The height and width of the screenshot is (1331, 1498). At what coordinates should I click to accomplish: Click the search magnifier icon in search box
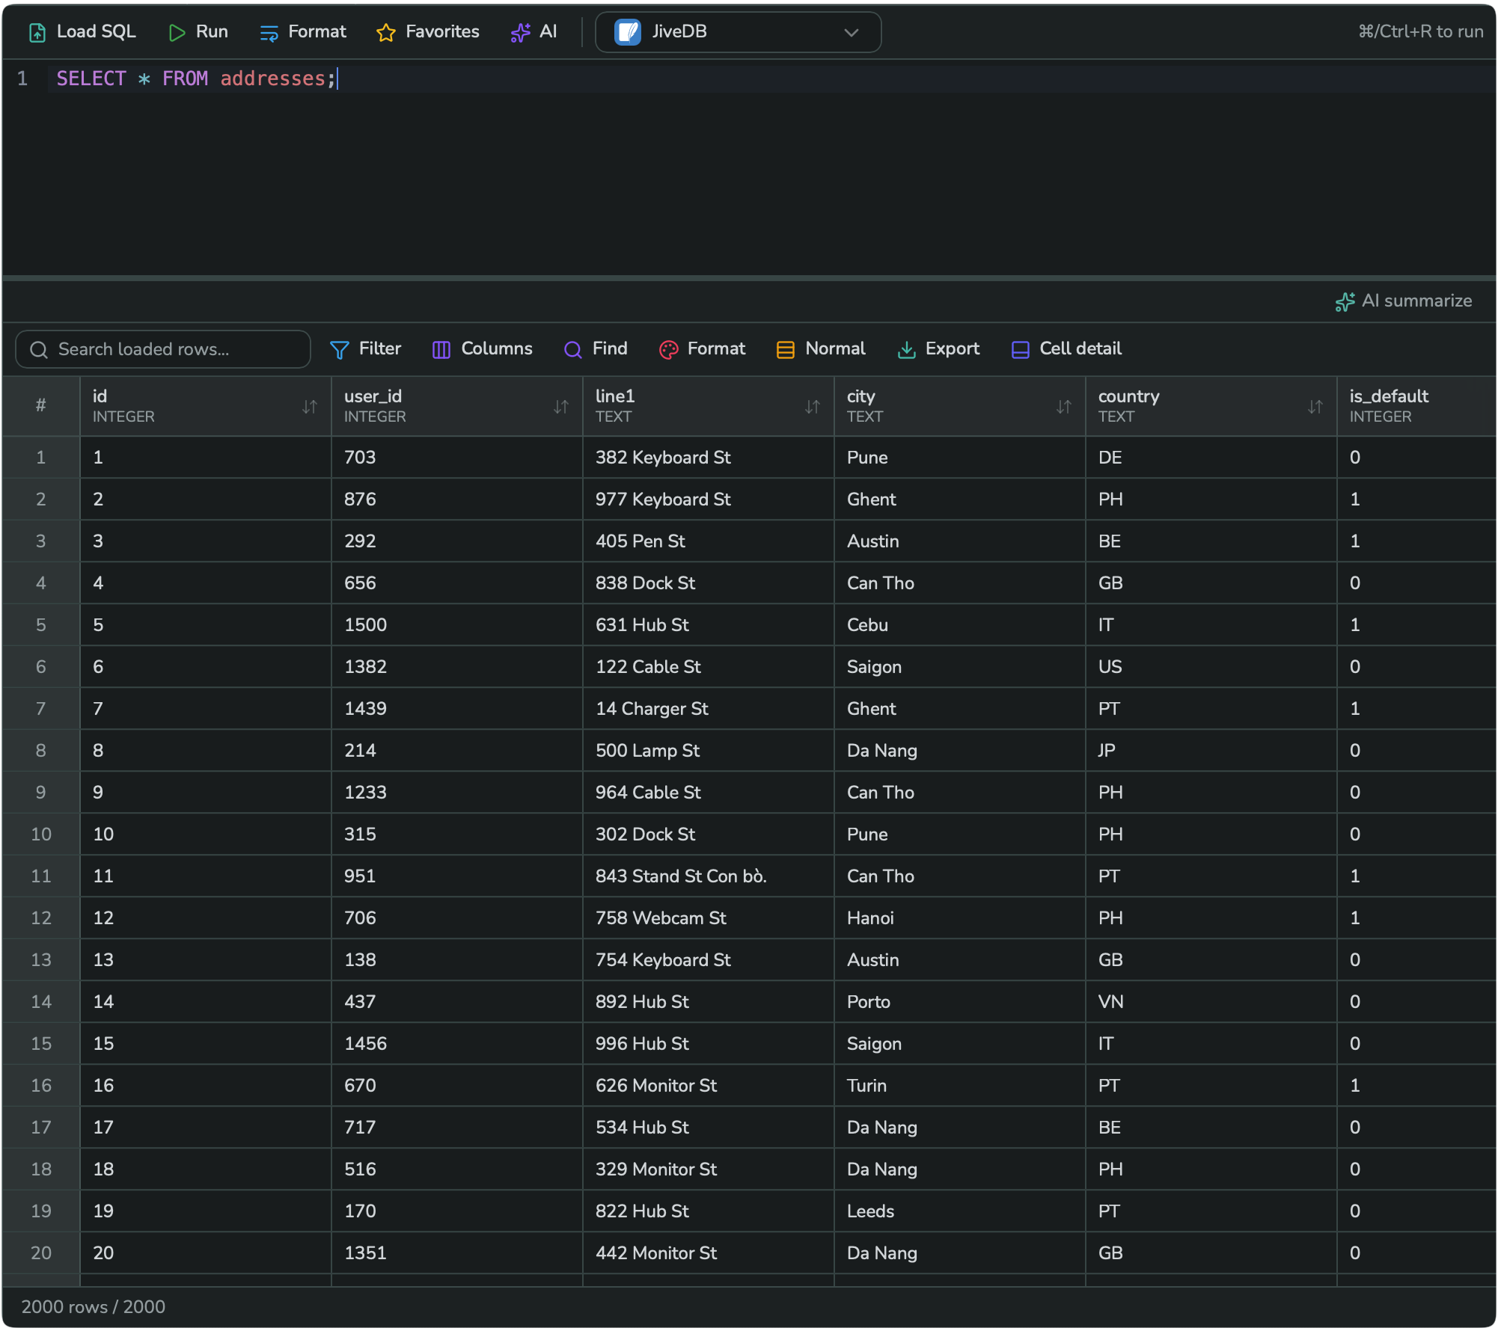click(x=39, y=350)
